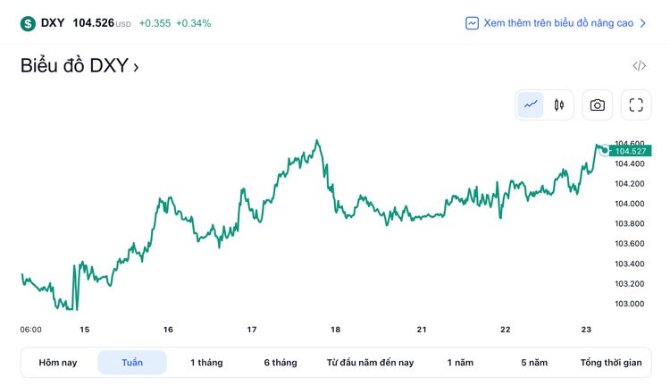Select "Tổng thời gian" range
Image resolution: width=670 pixels, height=385 pixels.
pyautogui.click(x=611, y=363)
